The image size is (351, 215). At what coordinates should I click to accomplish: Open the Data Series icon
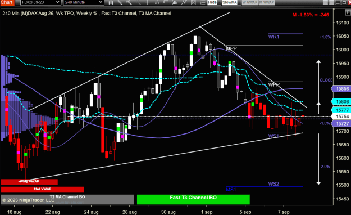175,2
